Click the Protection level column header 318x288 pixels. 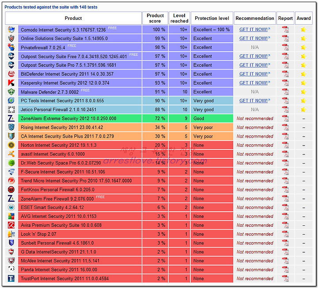click(212, 18)
